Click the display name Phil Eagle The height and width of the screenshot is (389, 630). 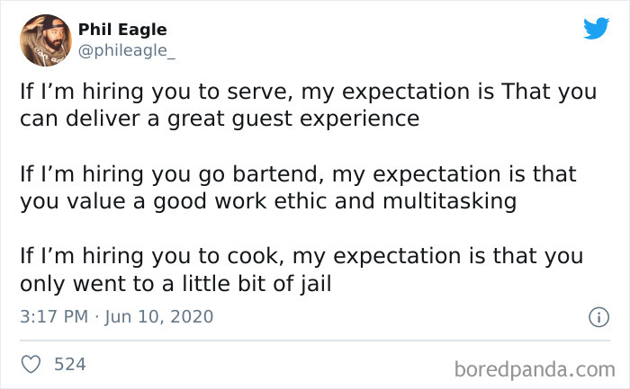click(x=122, y=30)
